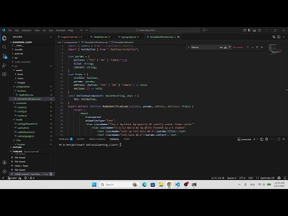Image resolution: width=288 pixels, height=216 pixels.
Task: Toggle Match Whole Word in find widget
Action: 225,47
